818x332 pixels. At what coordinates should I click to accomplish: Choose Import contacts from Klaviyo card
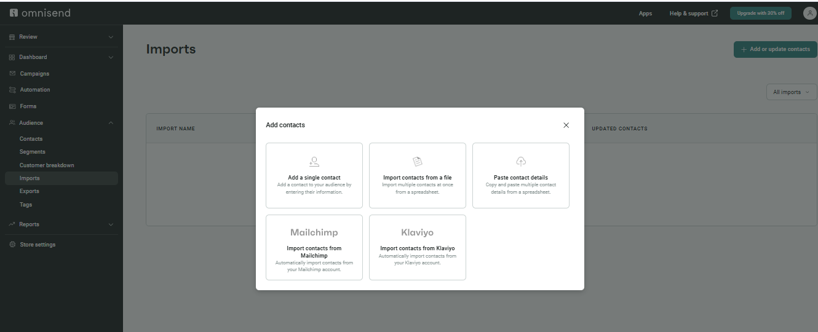[418, 247]
